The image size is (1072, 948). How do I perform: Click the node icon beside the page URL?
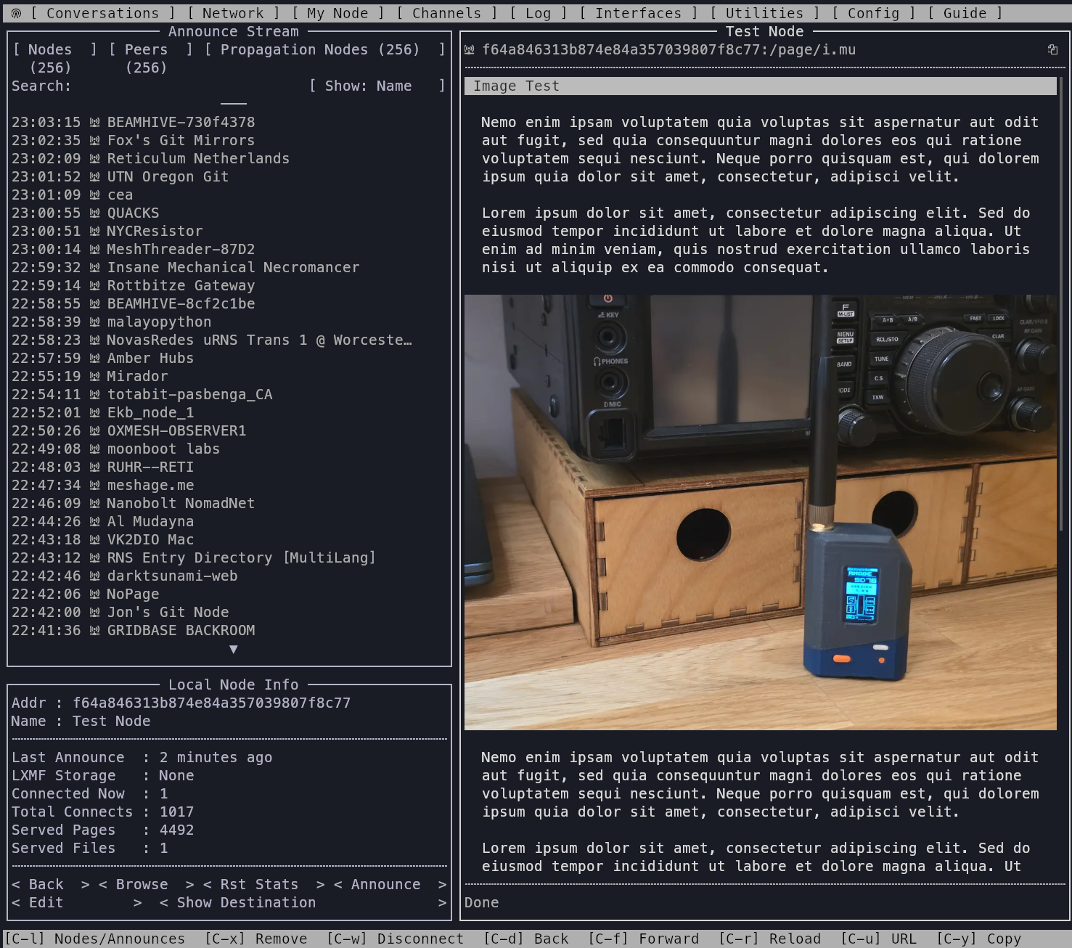point(470,49)
